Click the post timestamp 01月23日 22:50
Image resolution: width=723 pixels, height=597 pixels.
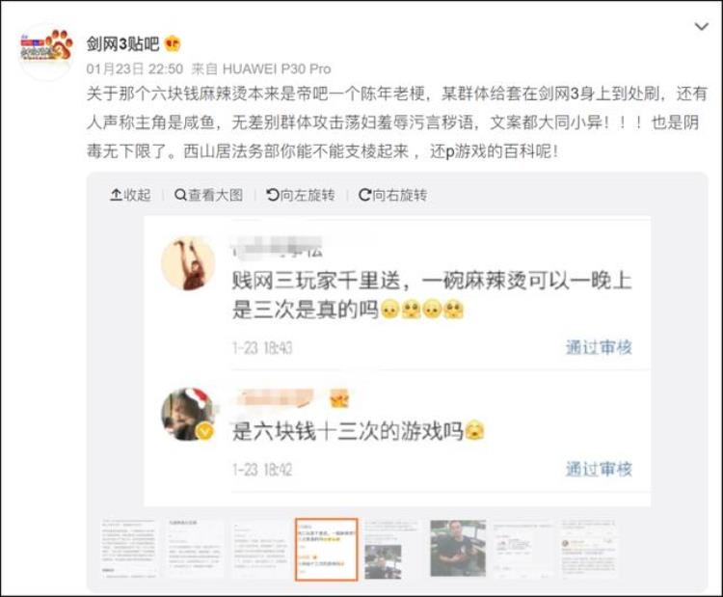tap(135, 69)
